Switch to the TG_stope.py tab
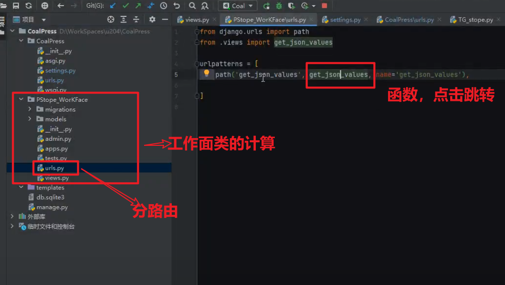 pyautogui.click(x=475, y=19)
